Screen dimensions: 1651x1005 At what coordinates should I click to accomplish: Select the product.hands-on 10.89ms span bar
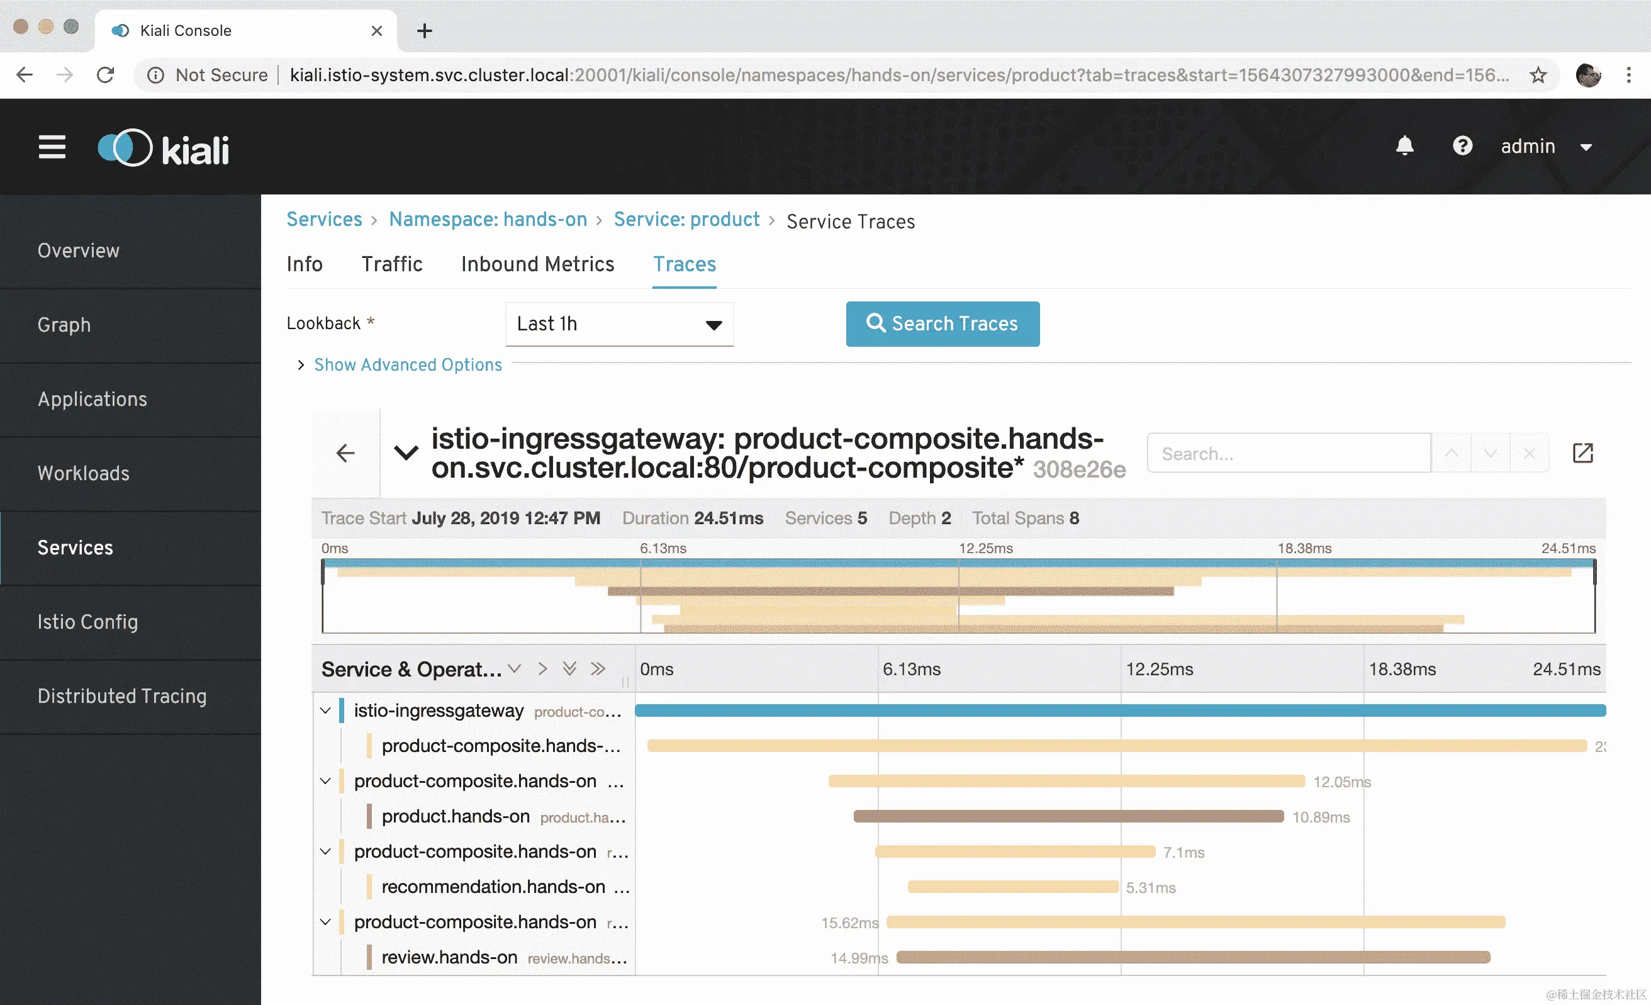pos(1068,816)
